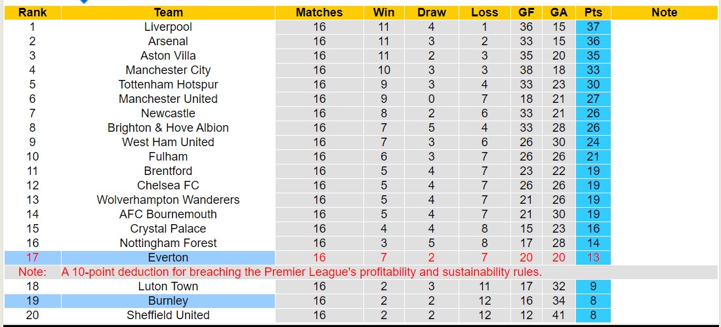Select the Win column header
This screenshot has width=721, height=327.
click(x=384, y=12)
